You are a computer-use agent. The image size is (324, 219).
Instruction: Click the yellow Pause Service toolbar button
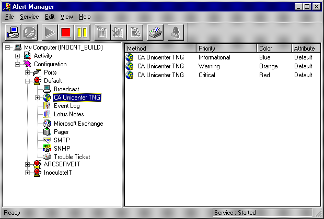click(x=82, y=32)
